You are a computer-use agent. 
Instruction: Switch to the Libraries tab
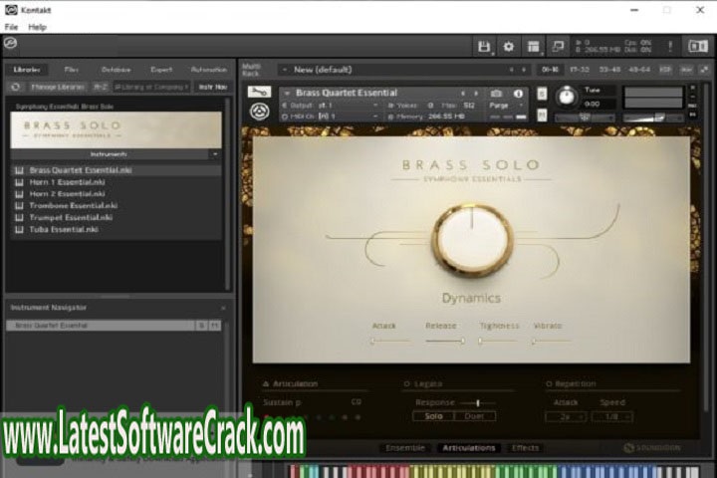pos(27,70)
